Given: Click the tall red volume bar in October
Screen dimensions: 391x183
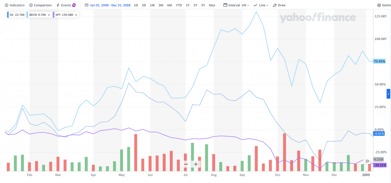Looking at the screenshot, I should click(x=284, y=152).
